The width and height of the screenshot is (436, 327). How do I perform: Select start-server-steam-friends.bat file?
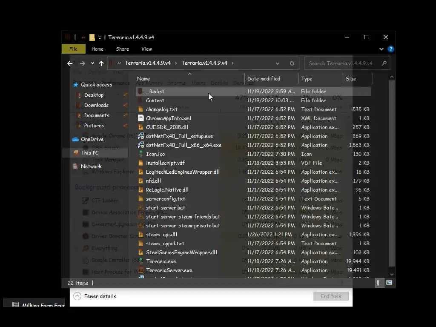183,217
